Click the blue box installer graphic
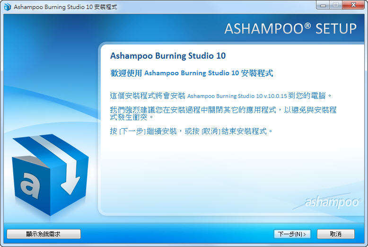 (x=50, y=175)
